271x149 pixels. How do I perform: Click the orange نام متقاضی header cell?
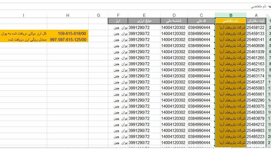tap(230, 21)
